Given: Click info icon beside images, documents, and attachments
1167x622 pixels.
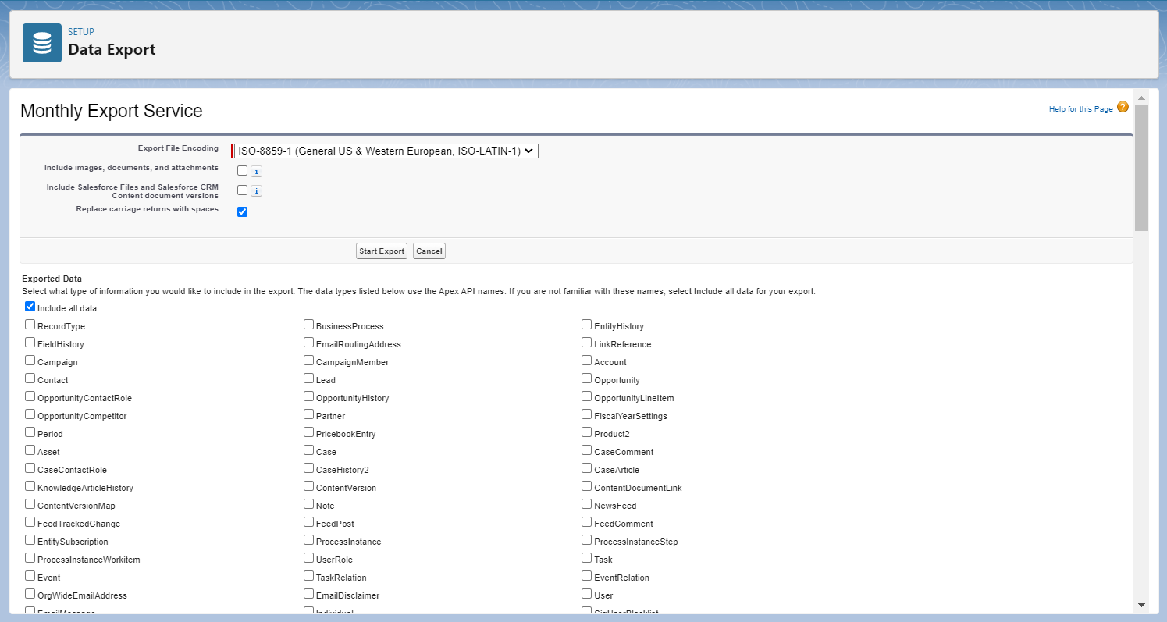Looking at the screenshot, I should (256, 171).
